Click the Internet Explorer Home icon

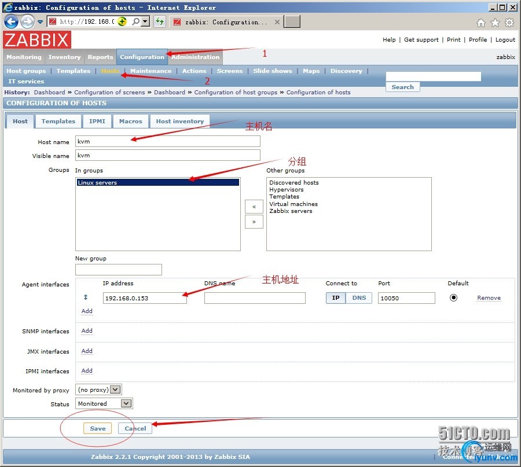(481, 23)
